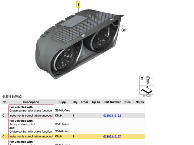Select the circled callout number 2
This screenshot has height=145, width=194.
coord(124,30)
